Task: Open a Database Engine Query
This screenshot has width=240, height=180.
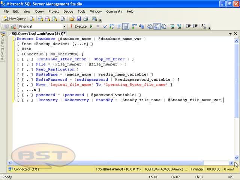Action: coord(32,19)
